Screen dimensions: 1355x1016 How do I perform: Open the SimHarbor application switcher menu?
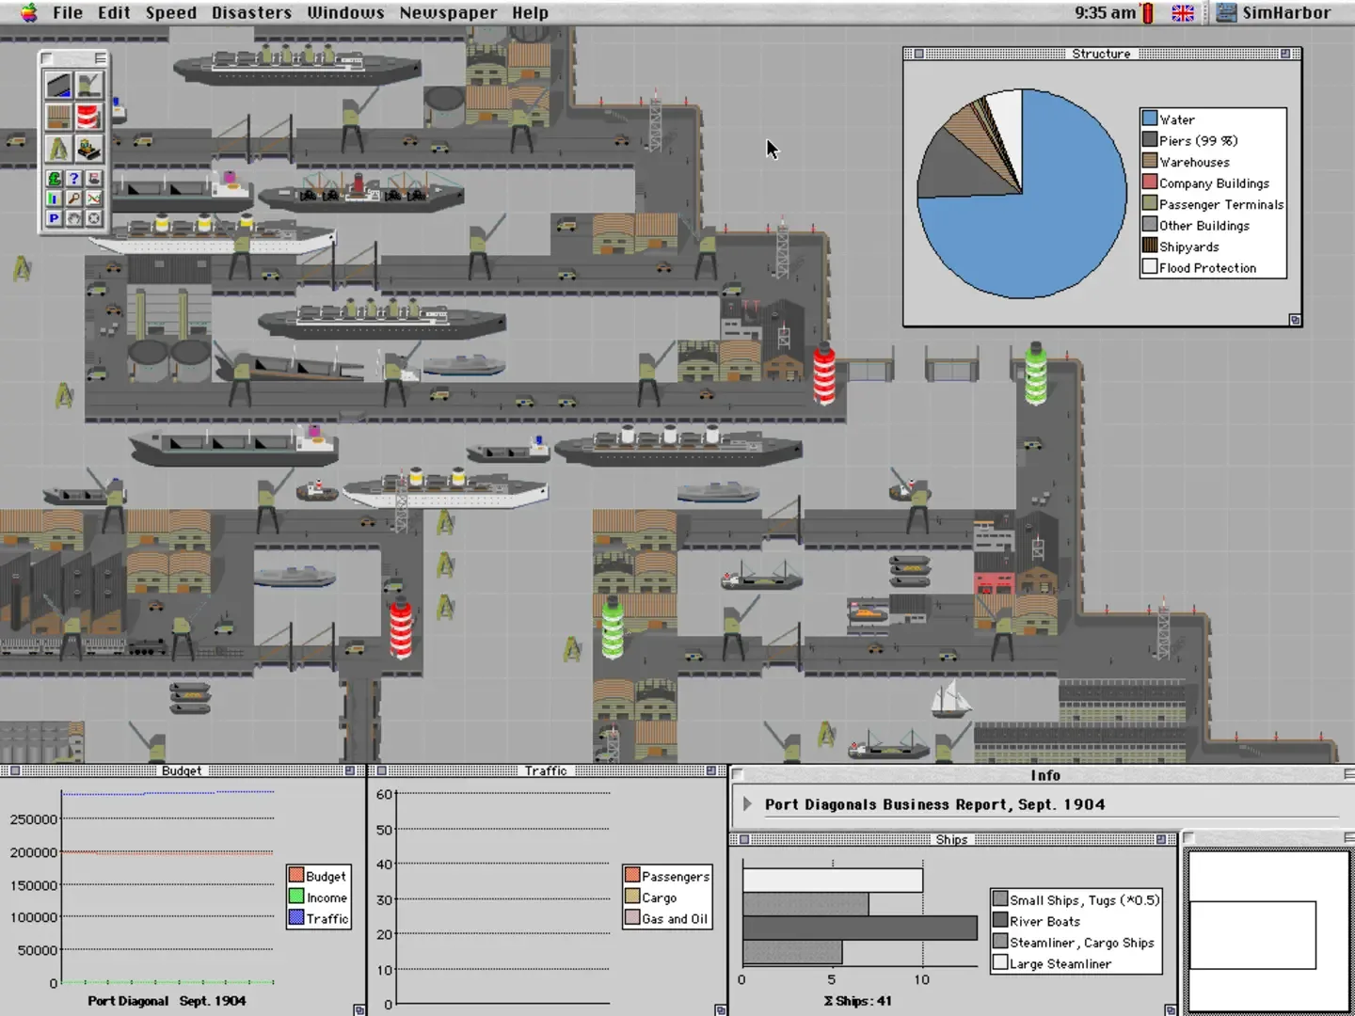1274,13
